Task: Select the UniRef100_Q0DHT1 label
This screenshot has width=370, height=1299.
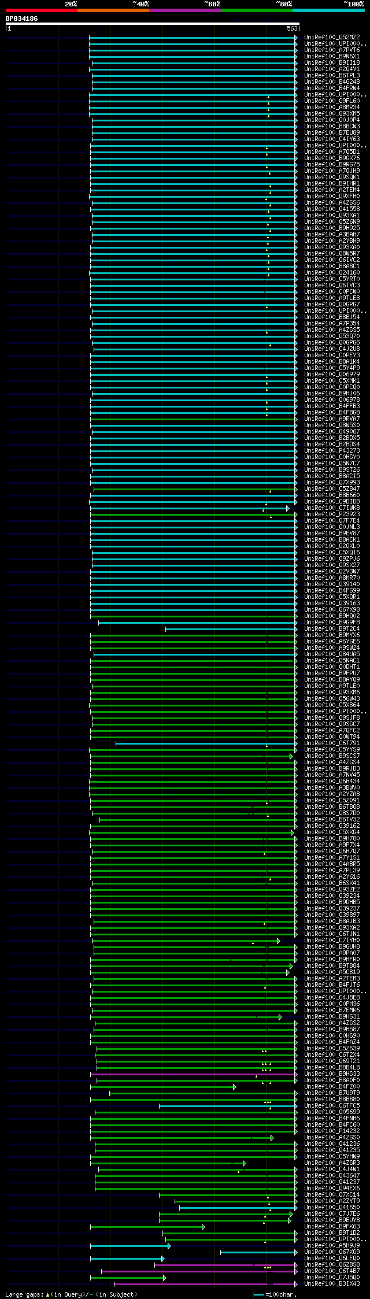Action: click(332, 667)
